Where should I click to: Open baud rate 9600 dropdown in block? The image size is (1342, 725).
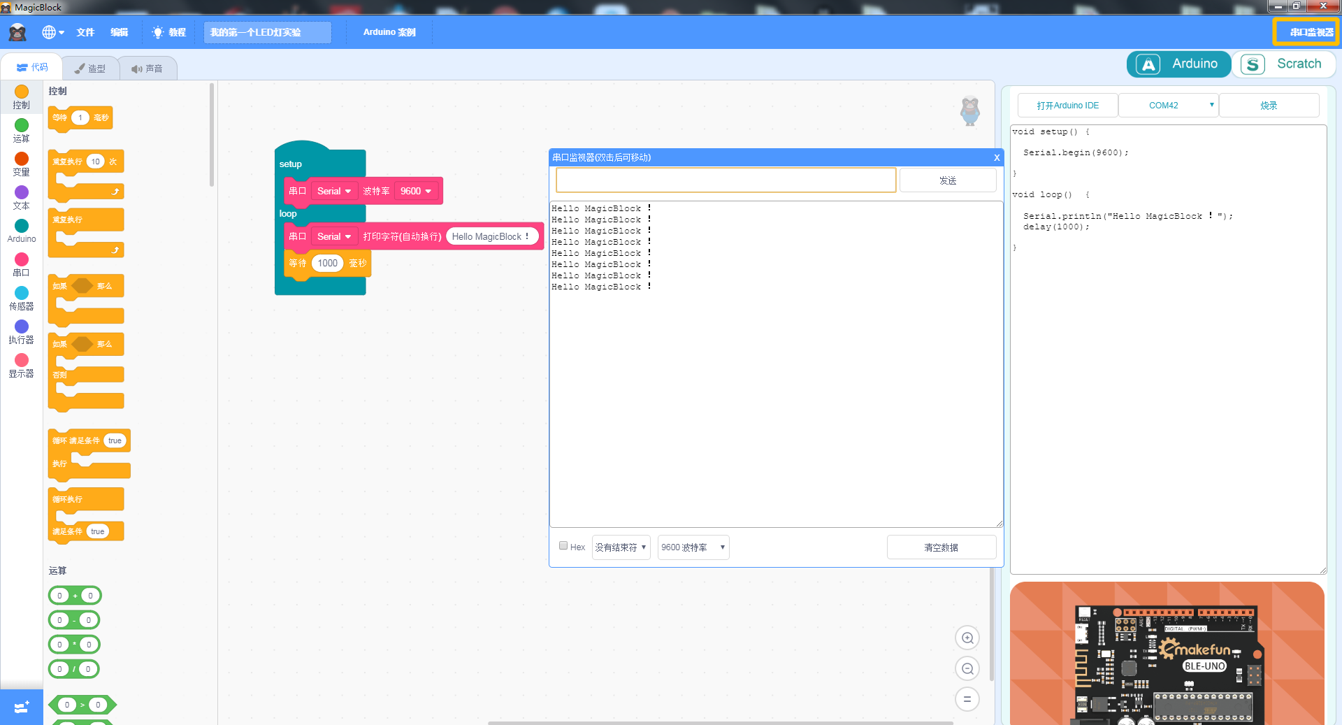(416, 191)
